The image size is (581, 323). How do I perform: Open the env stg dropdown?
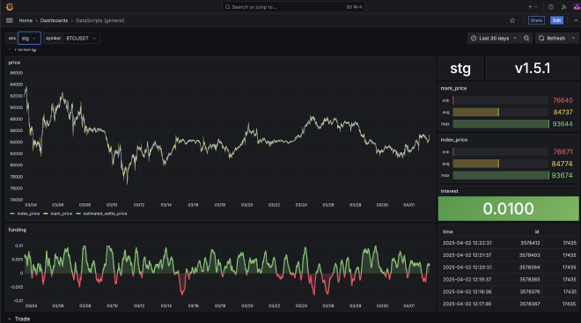point(29,38)
